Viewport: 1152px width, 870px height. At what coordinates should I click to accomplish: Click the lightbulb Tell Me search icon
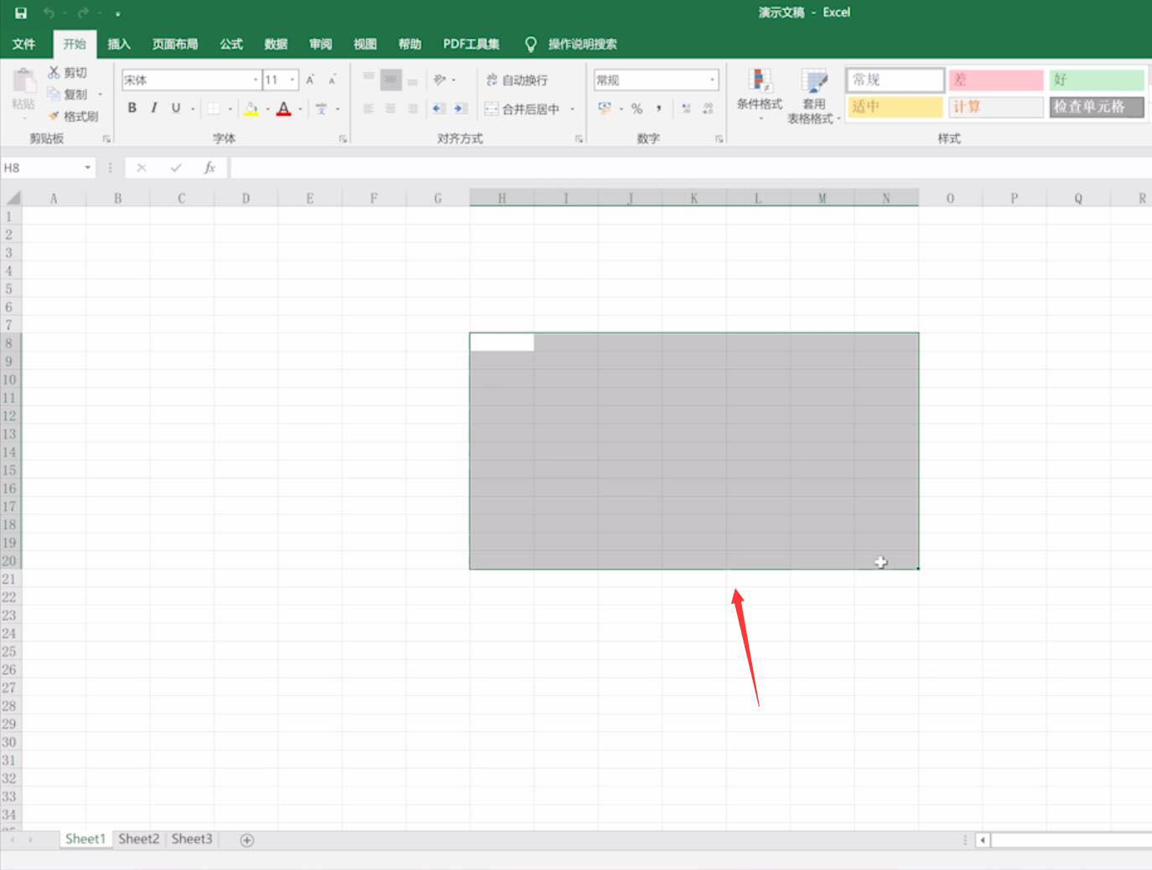coord(530,44)
